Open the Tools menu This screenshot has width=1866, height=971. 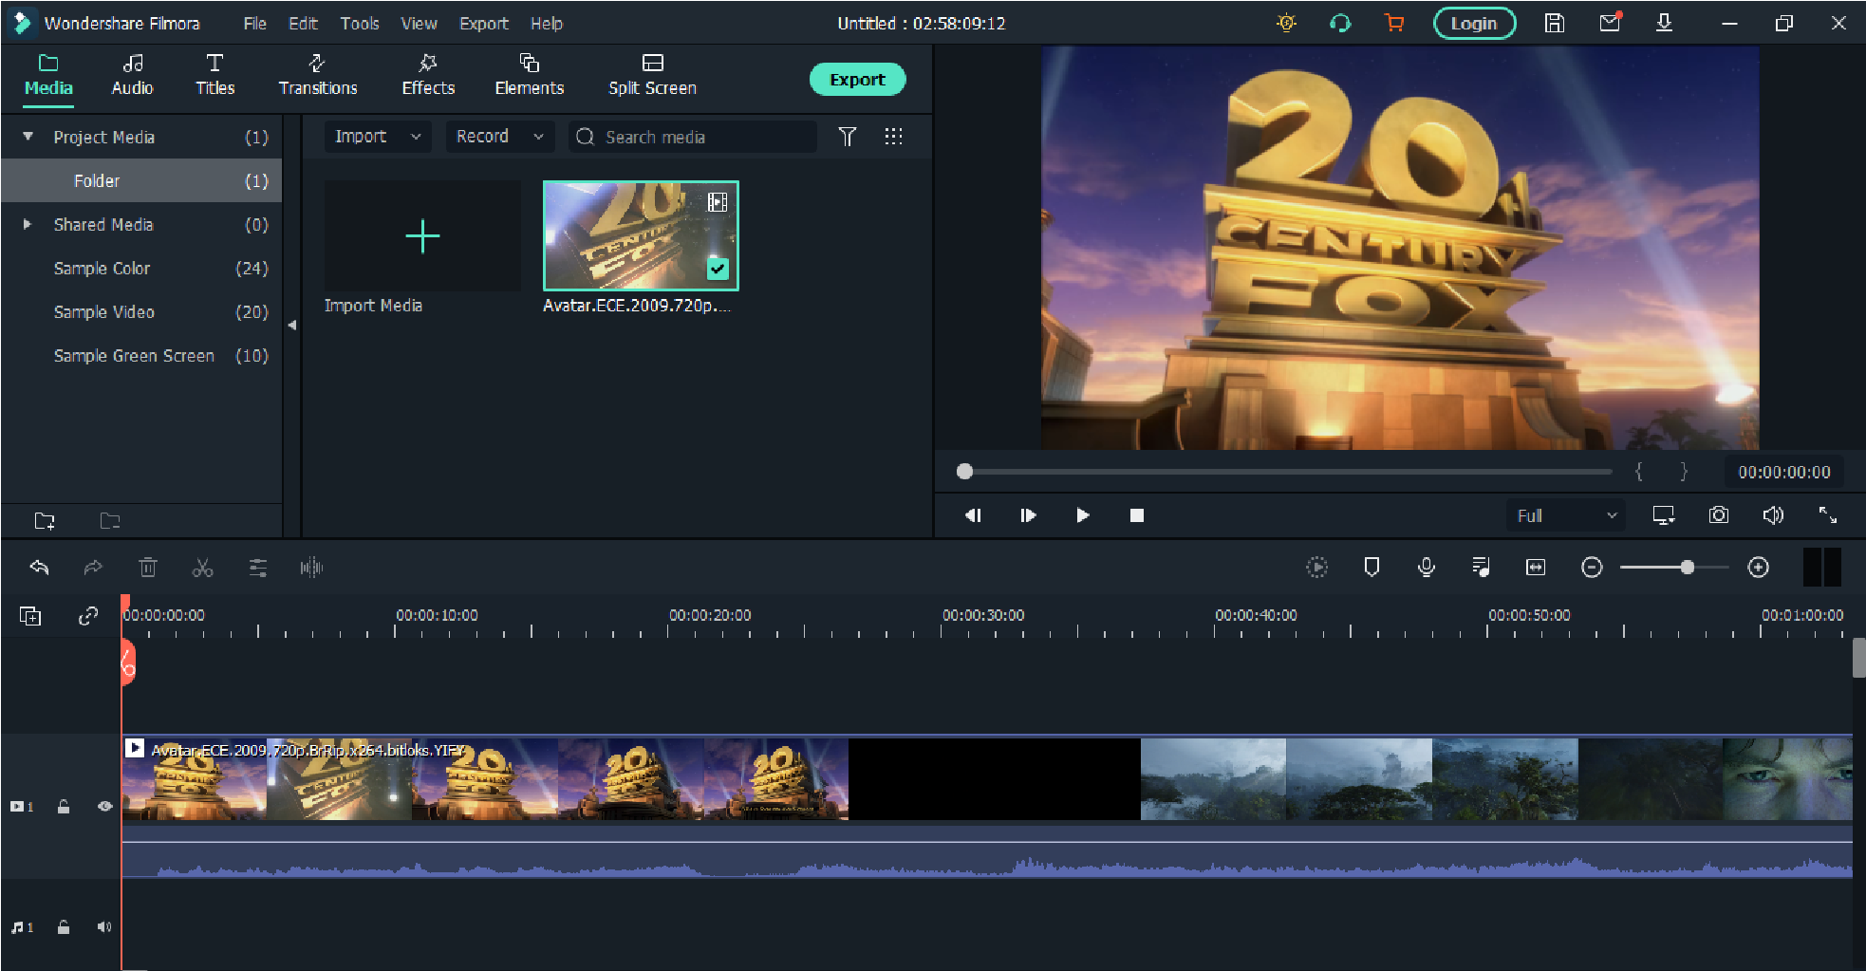[360, 24]
